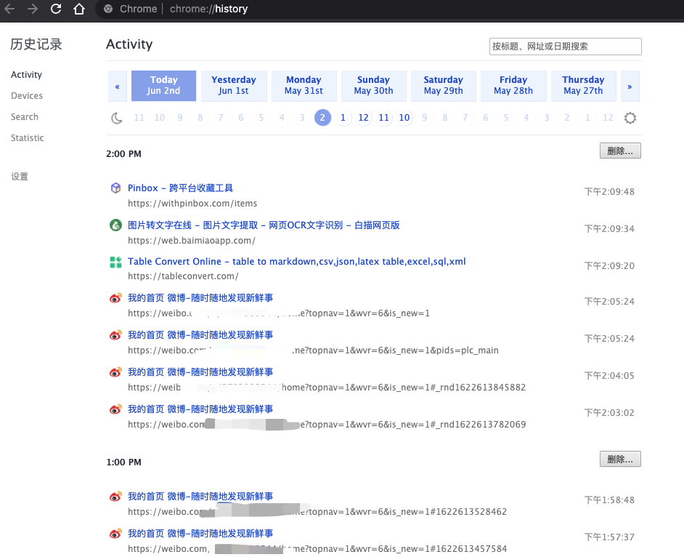This screenshot has height=557, width=684.
Task: Click the browser forward arrow
Action: tap(32, 9)
